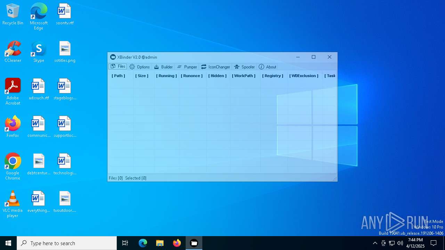Image resolution: width=445 pixels, height=250 pixels.
Task: Open the notification center
Action: (434, 243)
